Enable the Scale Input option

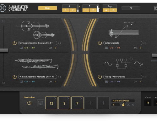(x=41, y=103)
